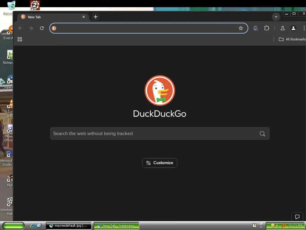Expand the tab search dropdown arrow
The height and width of the screenshot is (230, 306).
(276, 17)
